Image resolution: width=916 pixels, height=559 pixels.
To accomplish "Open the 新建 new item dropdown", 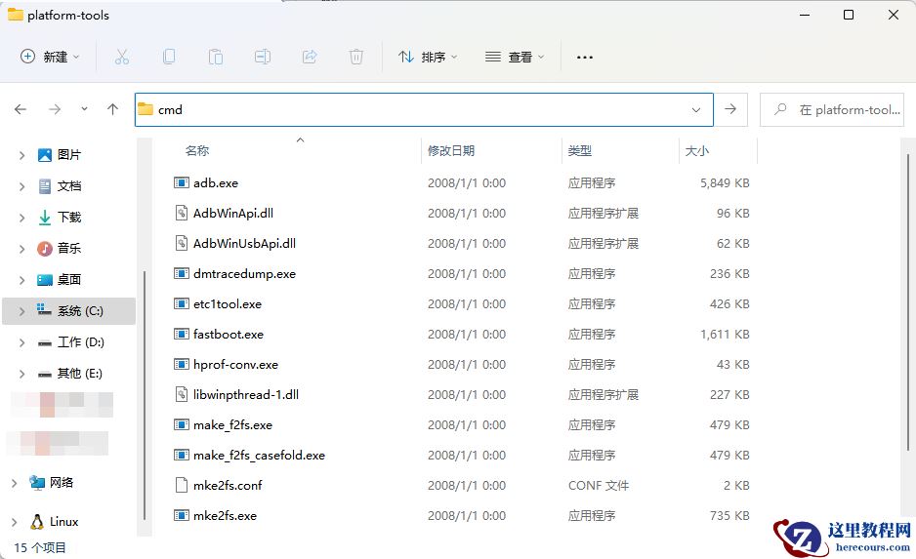I will tap(50, 57).
